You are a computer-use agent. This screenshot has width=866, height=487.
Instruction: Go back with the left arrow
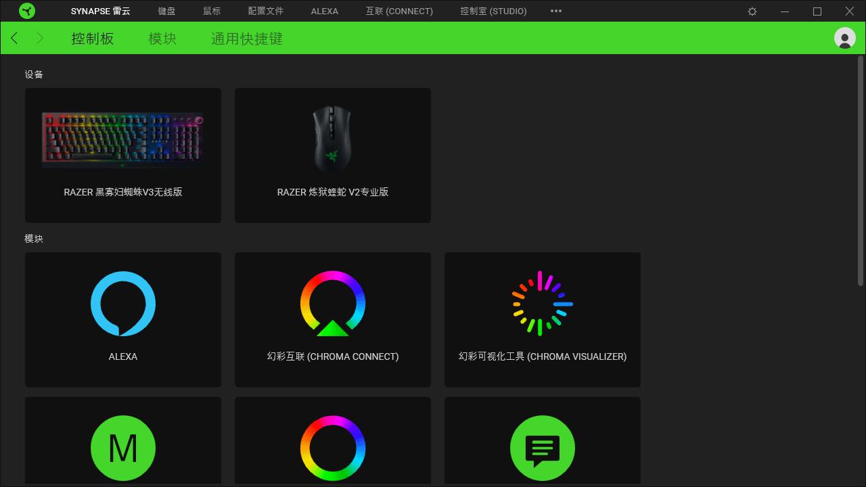pos(15,39)
